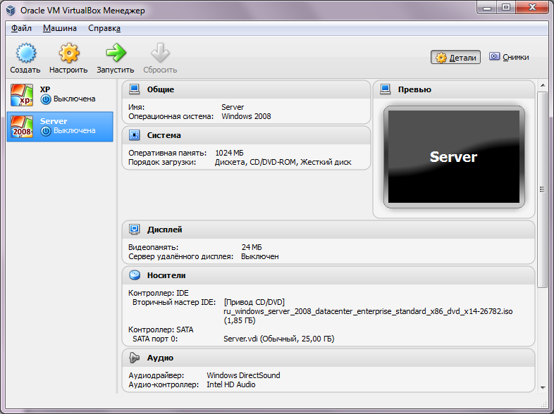
Task: Click 'Server.vdi (Обычный, 25,00 ГБ)' disk entry
Action: point(279,339)
